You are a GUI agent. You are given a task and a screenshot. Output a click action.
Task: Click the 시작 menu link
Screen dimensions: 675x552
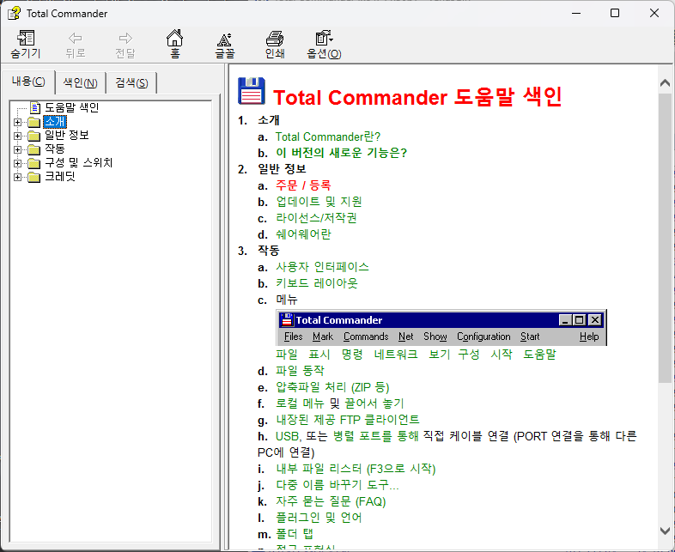coord(502,355)
